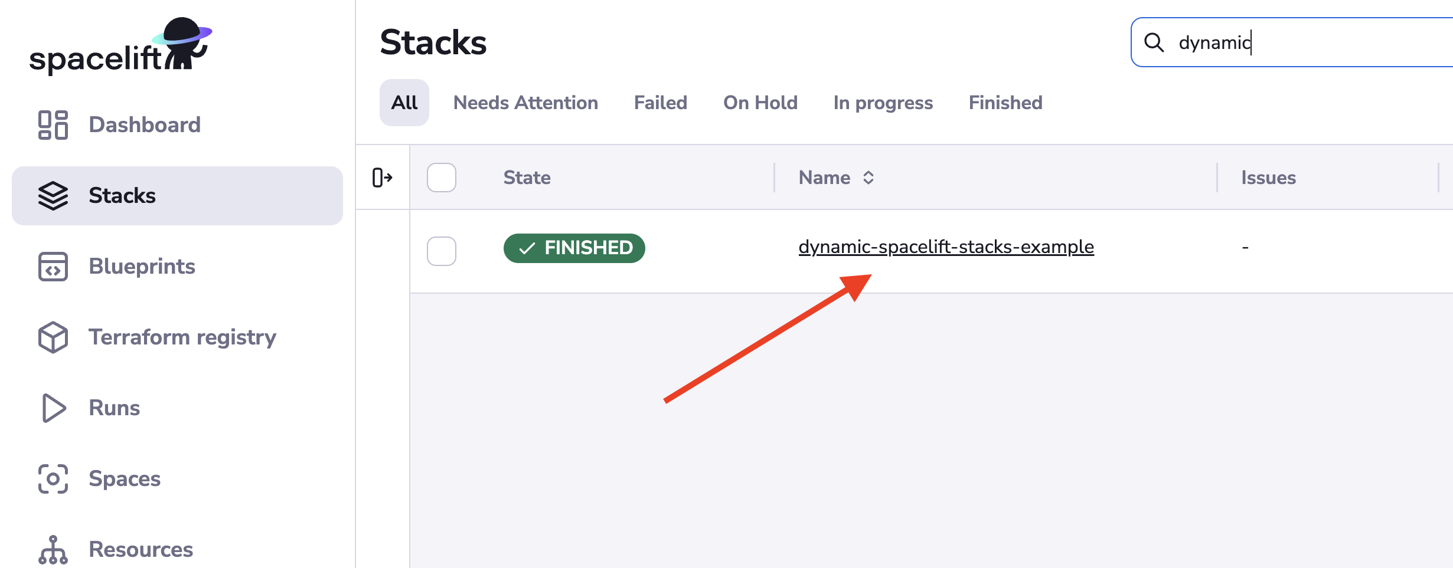Switch to the Needs Attention tab
Viewport: 1453px width, 568px height.
(x=525, y=103)
